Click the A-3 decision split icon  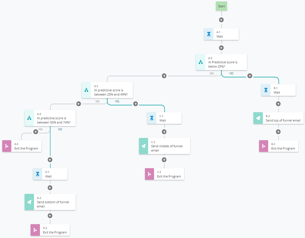click(86, 90)
